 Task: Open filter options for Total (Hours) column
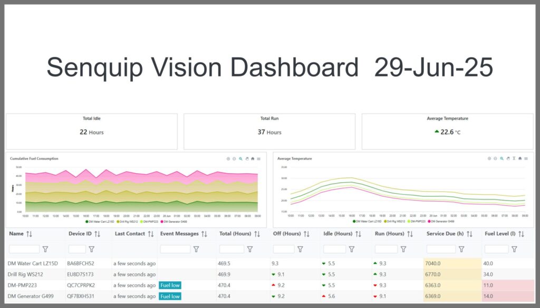click(x=250, y=249)
